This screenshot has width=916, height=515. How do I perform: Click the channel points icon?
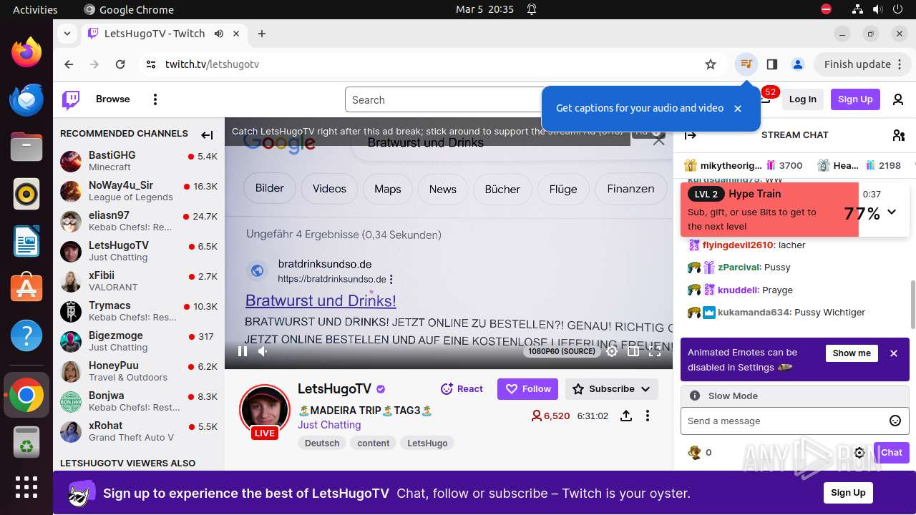[694, 453]
